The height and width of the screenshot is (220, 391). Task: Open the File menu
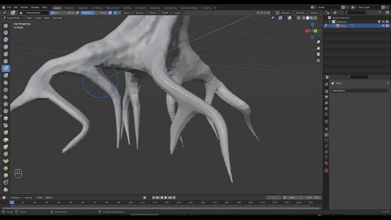tap(9, 7)
